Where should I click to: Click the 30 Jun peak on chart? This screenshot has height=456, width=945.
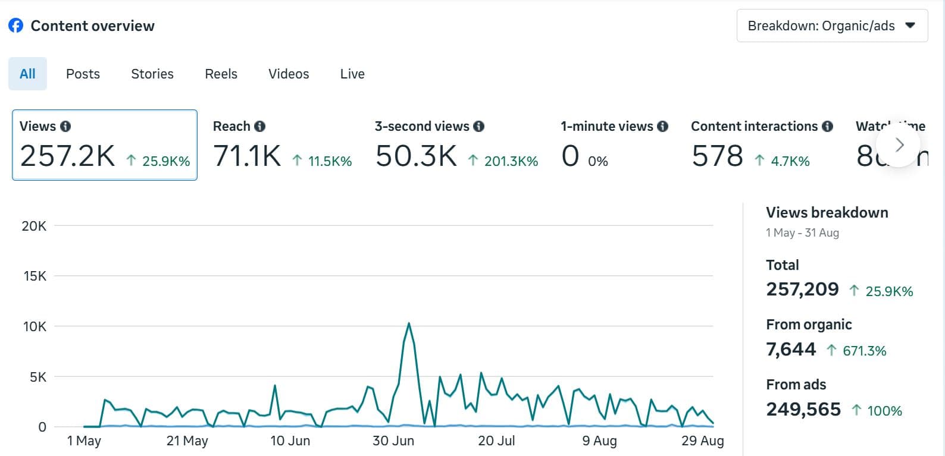(x=409, y=324)
